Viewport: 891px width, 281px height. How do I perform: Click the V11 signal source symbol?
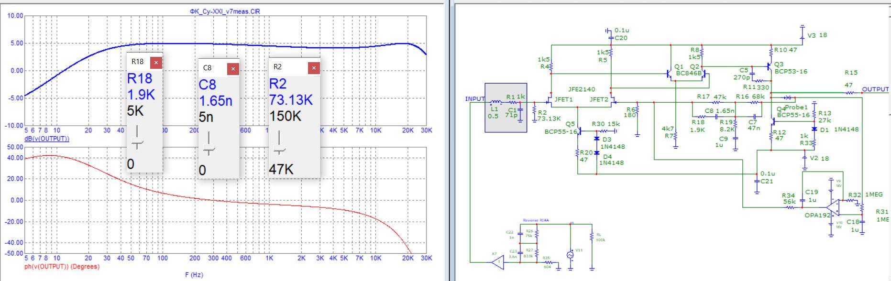pyautogui.click(x=570, y=255)
